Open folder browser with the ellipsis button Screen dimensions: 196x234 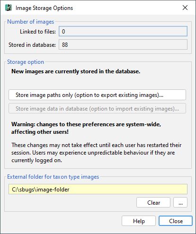[180, 202]
